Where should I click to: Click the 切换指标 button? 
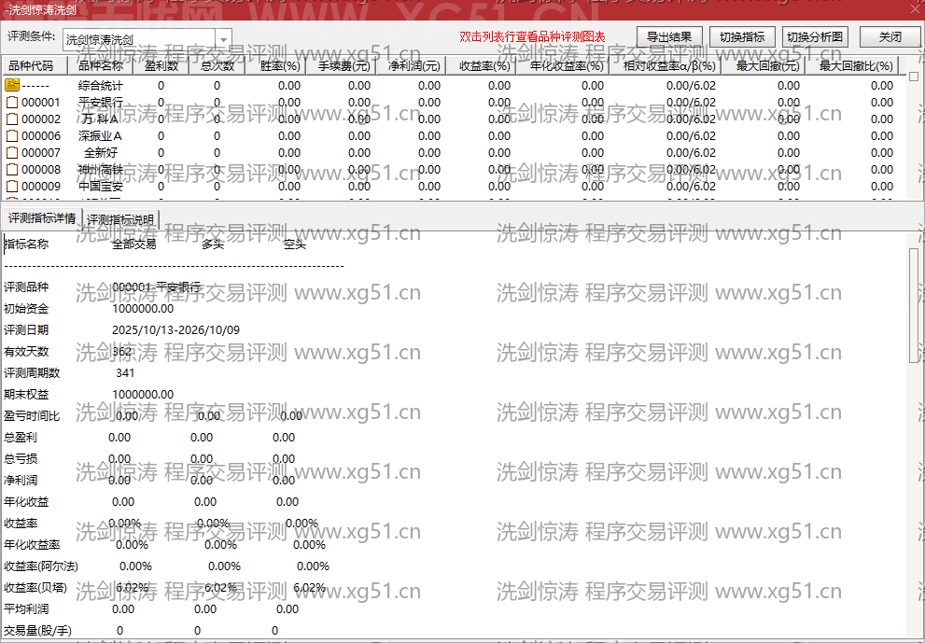click(742, 37)
